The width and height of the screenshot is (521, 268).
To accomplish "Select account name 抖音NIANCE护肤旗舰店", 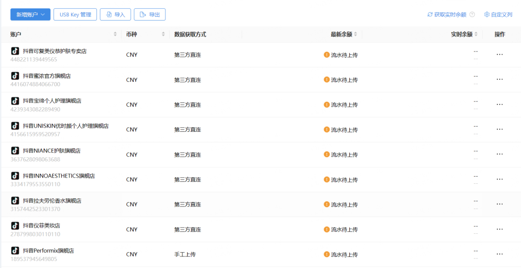I will tap(52, 151).
